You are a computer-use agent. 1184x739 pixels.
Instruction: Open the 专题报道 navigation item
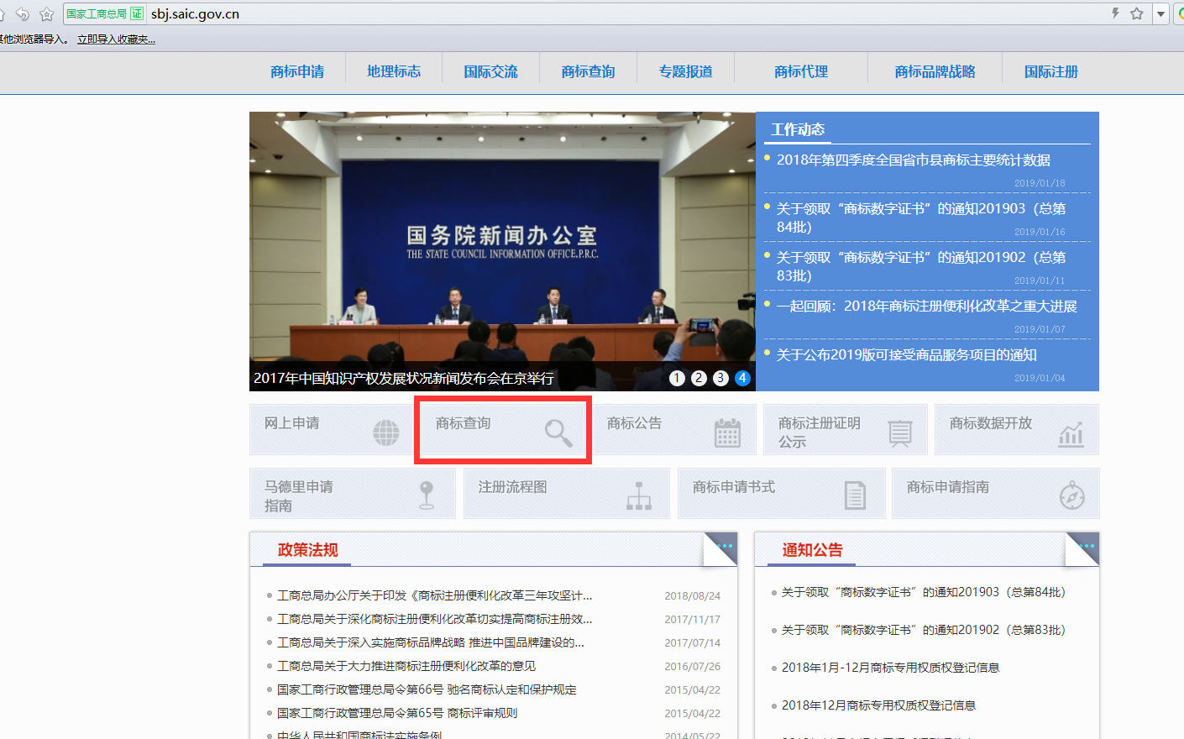(685, 72)
